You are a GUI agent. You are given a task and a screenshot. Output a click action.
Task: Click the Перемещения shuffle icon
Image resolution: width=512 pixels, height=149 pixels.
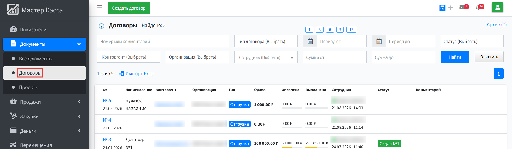click(13, 145)
